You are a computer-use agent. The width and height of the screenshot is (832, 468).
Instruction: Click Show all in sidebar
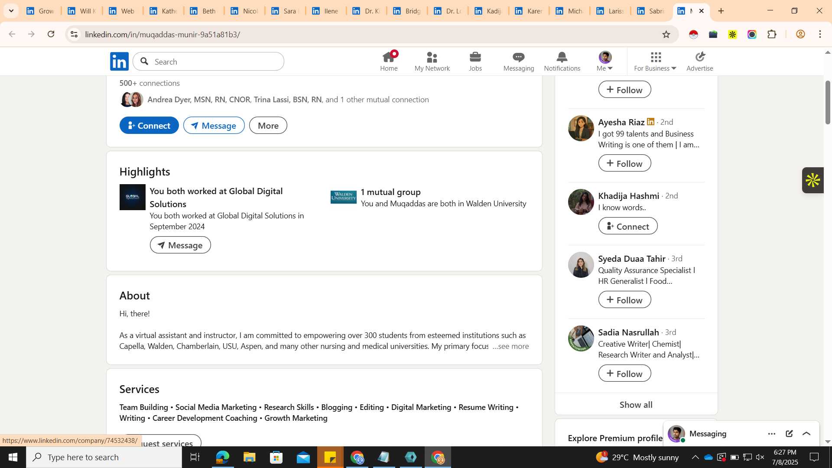(636, 404)
